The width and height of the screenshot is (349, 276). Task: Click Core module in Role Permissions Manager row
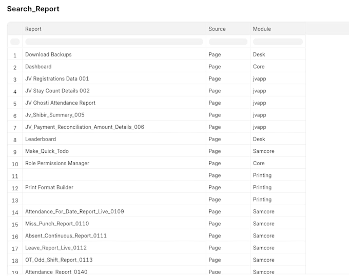[x=259, y=163]
